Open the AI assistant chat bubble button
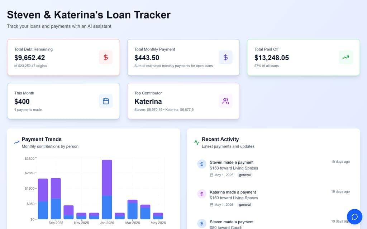 pyautogui.click(x=354, y=216)
